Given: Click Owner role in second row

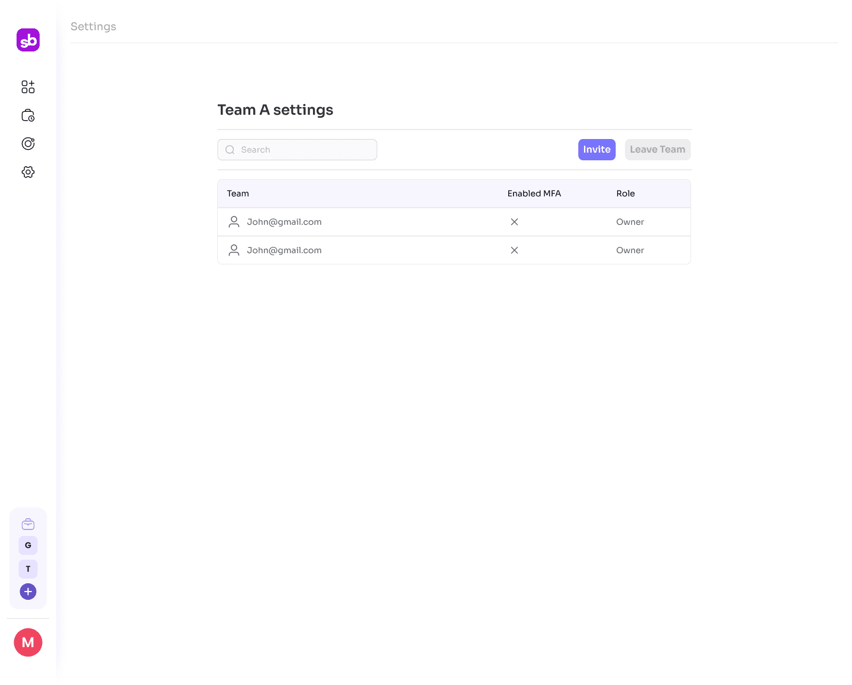Looking at the screenshot, I should [x=630, y=250].
